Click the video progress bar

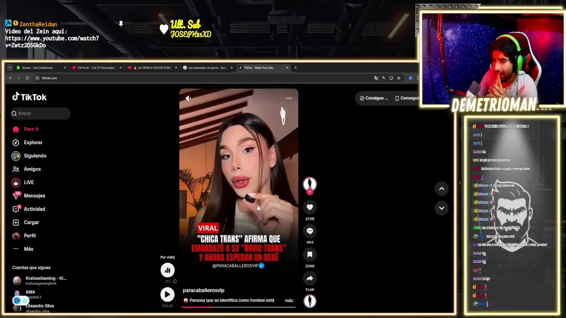pyautogui.click(x=239, y=307)
